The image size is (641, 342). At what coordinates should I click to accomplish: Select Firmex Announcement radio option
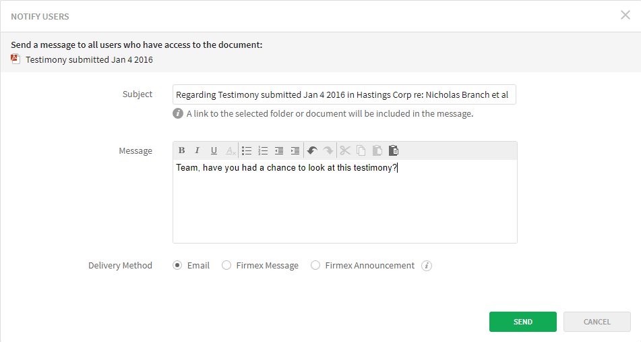(315, 266)
